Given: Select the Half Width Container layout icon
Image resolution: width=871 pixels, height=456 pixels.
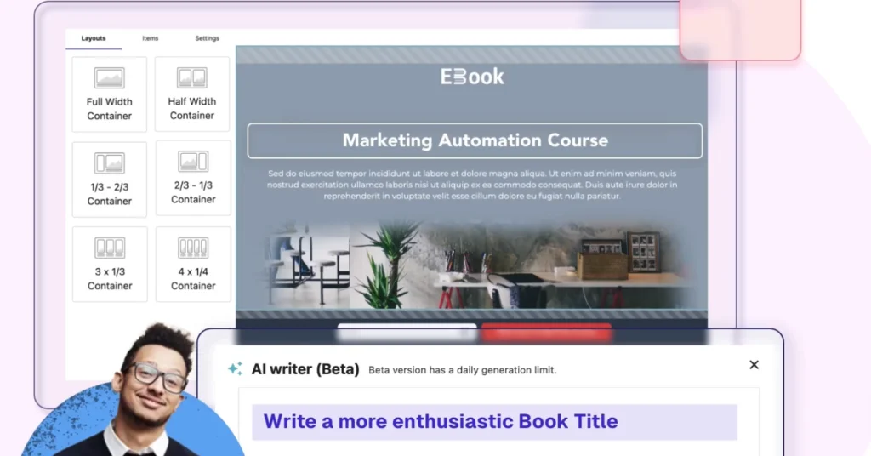Looking at the screenshot, I should (x=192, y=77).
